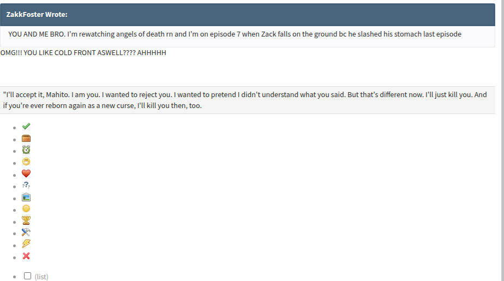Click the quoted angels of death message
Viewport: 504px width, 281px height.
click(235, 34)
